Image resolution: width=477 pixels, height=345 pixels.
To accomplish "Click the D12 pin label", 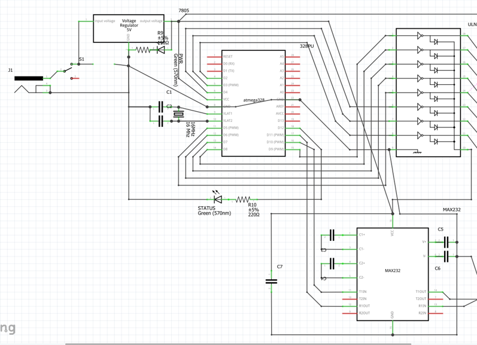I will pyautogui.click(x=281, y=128).
